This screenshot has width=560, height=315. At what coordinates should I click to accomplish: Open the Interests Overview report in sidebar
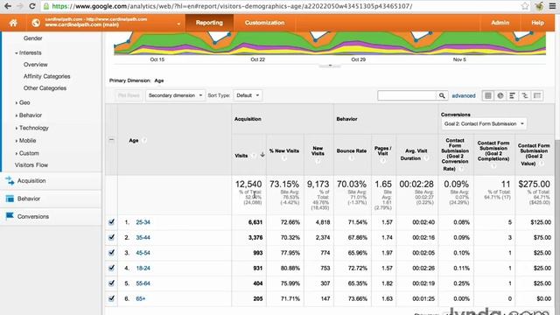[x=35, y=65]
